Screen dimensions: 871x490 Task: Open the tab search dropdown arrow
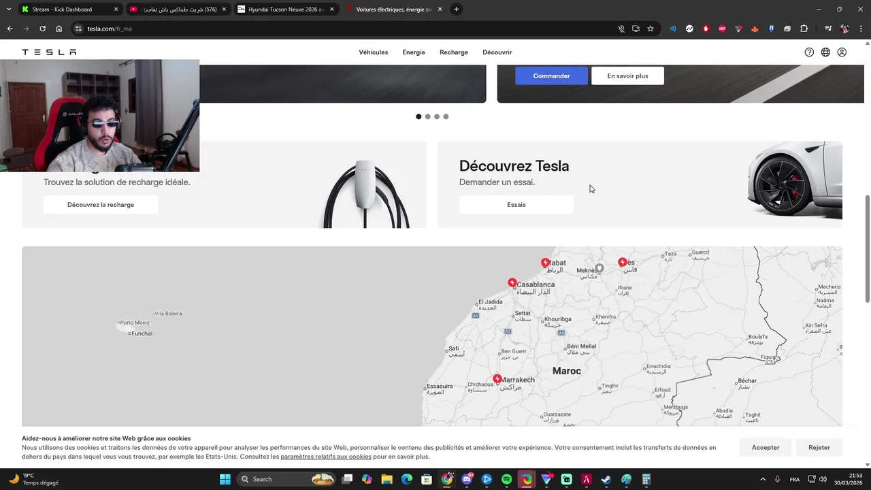tap(9, 9)
